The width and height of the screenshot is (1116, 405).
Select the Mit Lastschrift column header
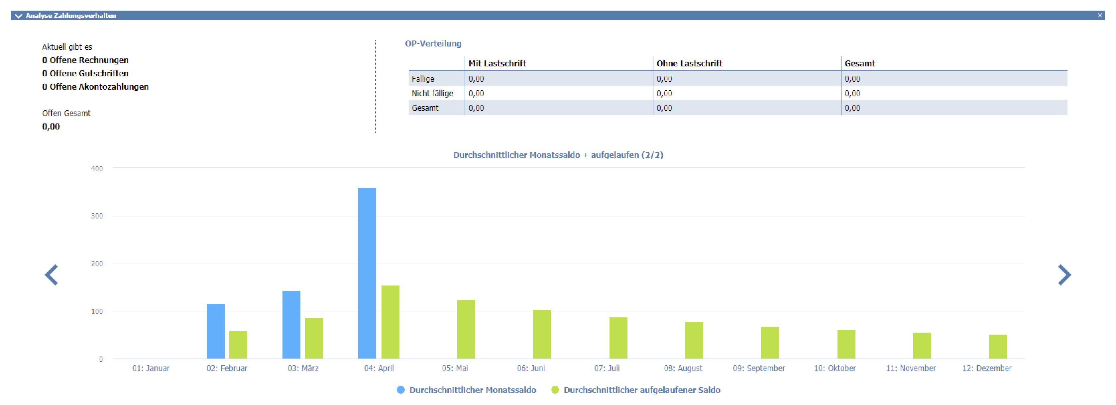pyautogui.click(x=497, y=63)
